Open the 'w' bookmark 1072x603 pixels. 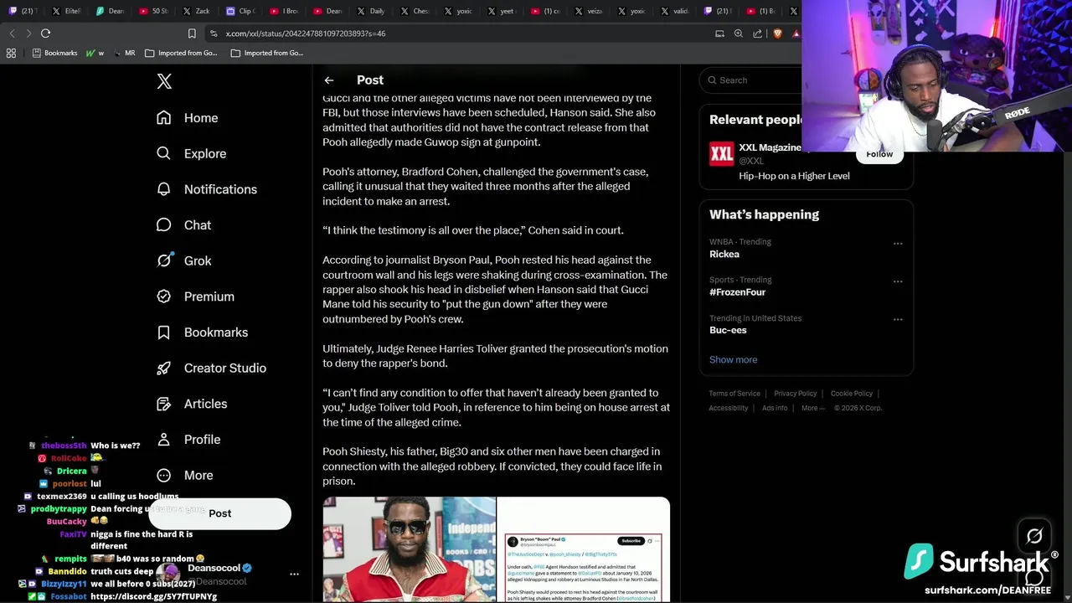[95, 53]
